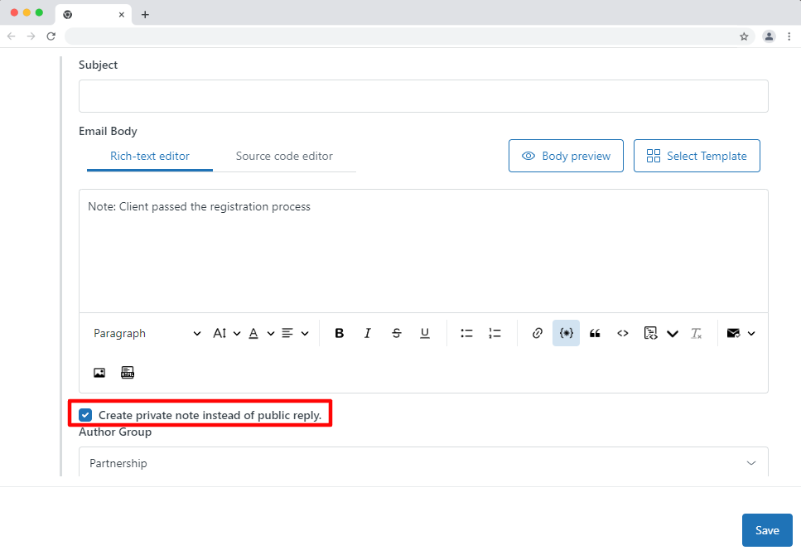Open a new browser tab
The image size is (801, 560).
[x=145, y=14]
